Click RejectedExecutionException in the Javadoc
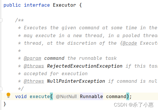Image resolution: width=158 pixels, height=110 pixels. [85, 66]
